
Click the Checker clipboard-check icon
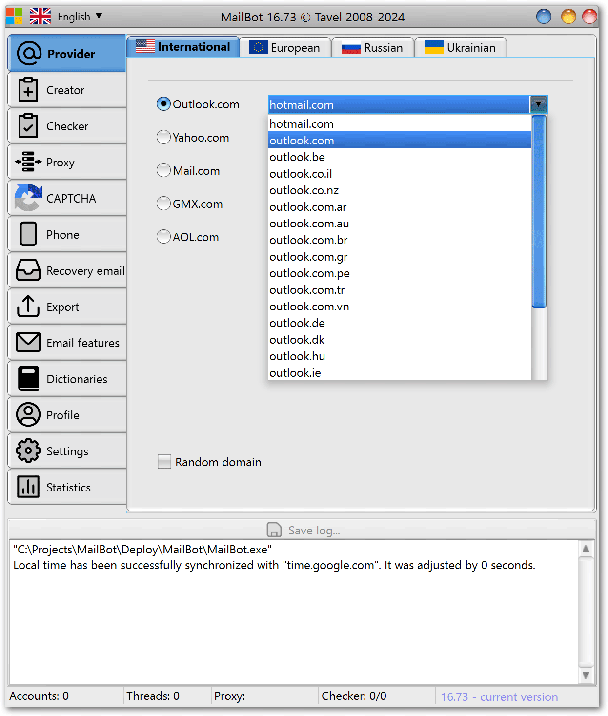point(28,126)
